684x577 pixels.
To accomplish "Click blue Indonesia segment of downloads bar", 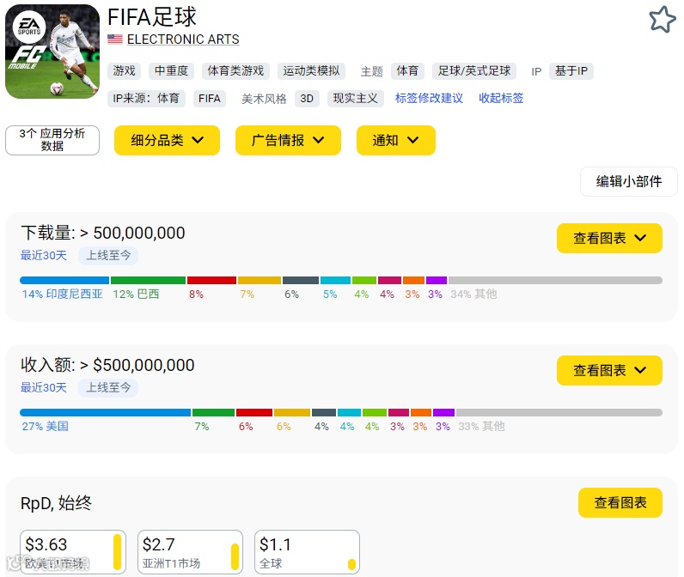I will 64,280.
